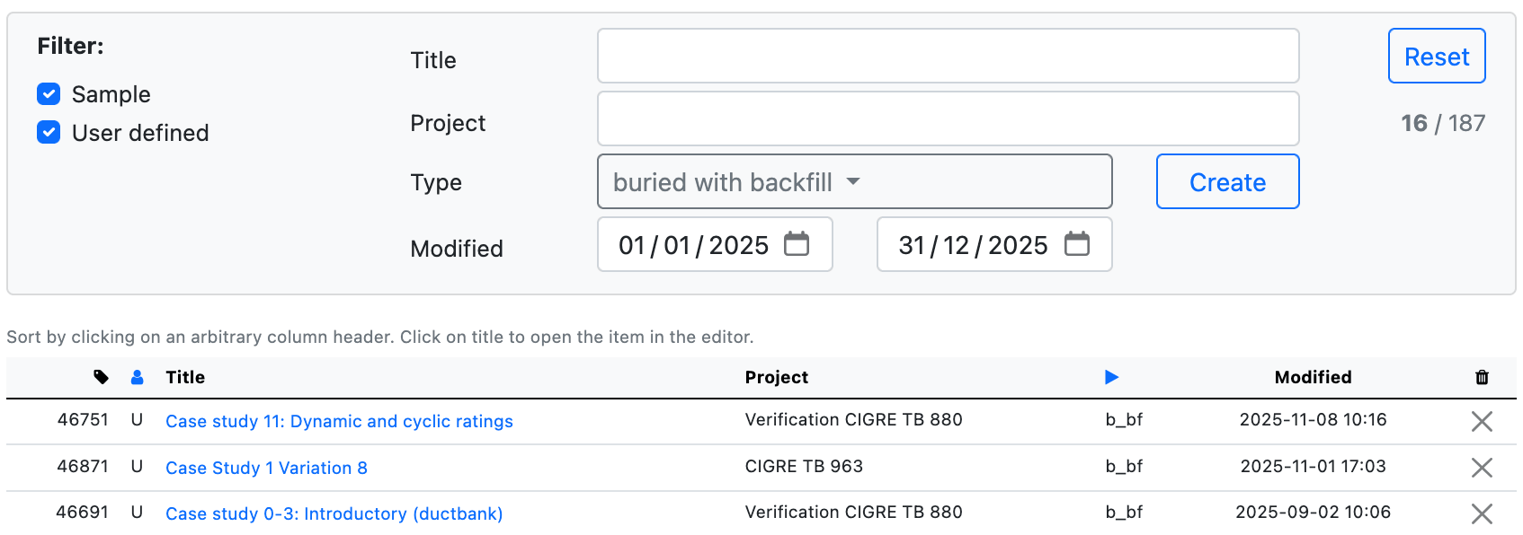Sort the table by the Modified column header
1523x535 pixels.
[x=1313, y=377]
